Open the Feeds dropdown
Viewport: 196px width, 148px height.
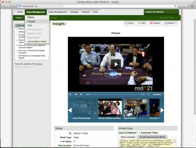(170, 23)
